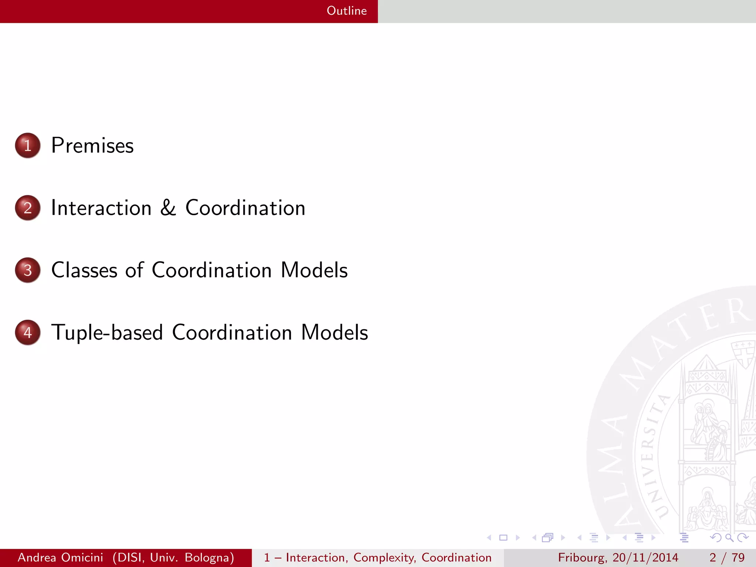The image size is (756, 567).
Task: Click the subsection lines navigation icon
Action: 594,538
